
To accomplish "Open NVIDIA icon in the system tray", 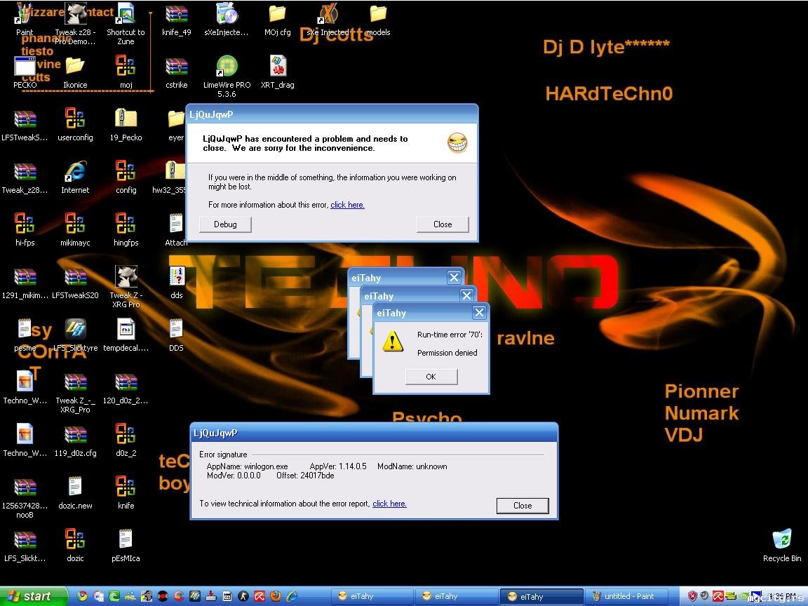I will (x=743, y=596).
